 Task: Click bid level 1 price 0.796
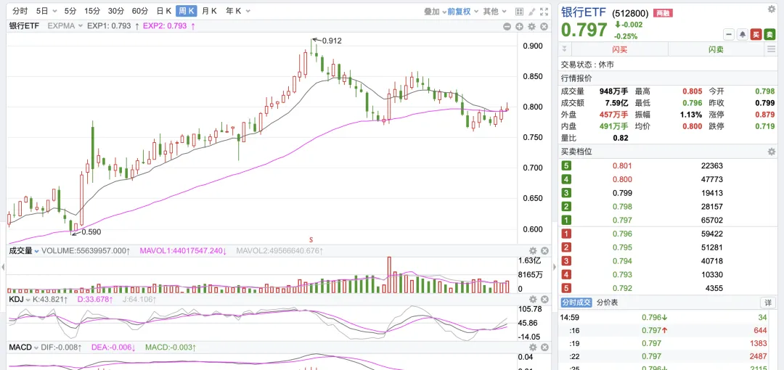623,234
